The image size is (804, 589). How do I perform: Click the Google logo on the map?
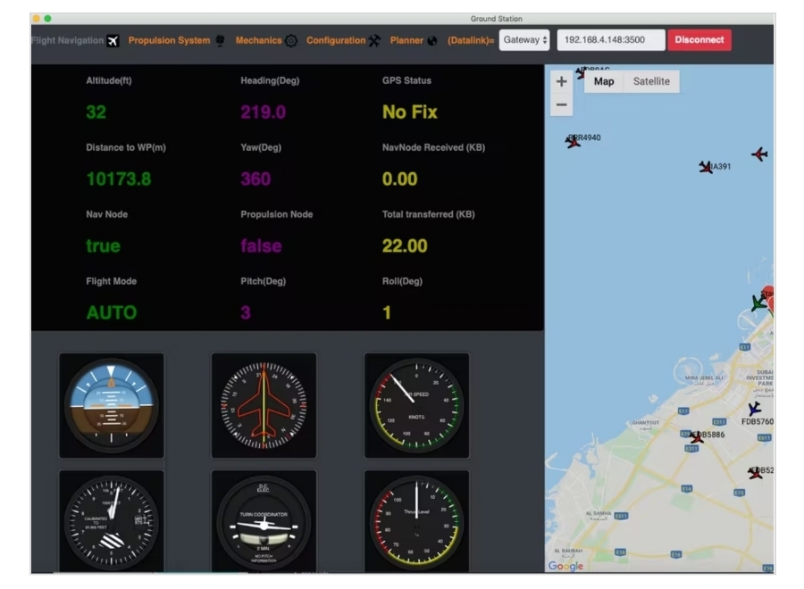565,566
